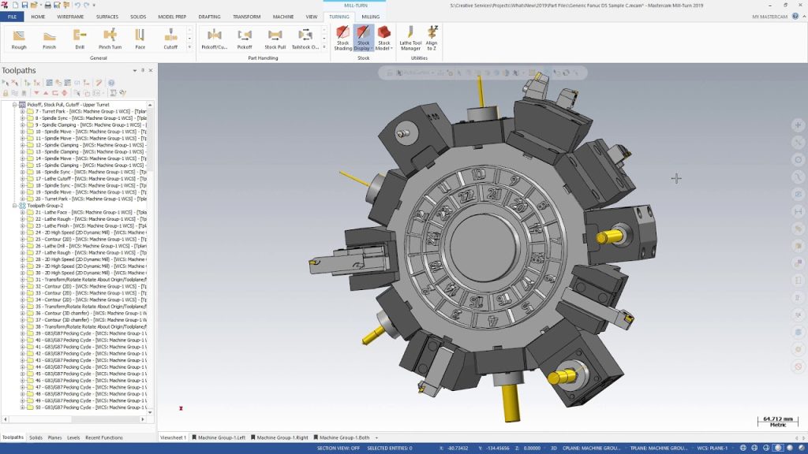Switch to the SURFACES ribbon tab
This screenshot has width=808, height=454.
pos(107,17)
